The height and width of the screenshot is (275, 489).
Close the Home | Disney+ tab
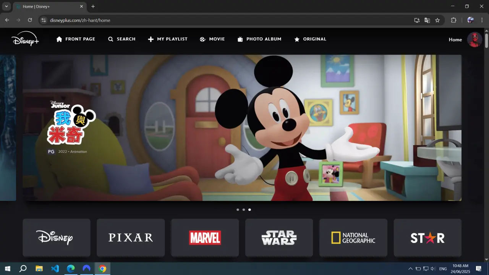[81, 6]
